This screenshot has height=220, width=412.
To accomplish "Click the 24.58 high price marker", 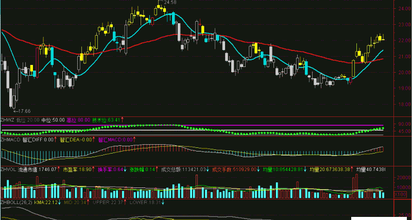I will pyautogui.click(x=170, y=3).
